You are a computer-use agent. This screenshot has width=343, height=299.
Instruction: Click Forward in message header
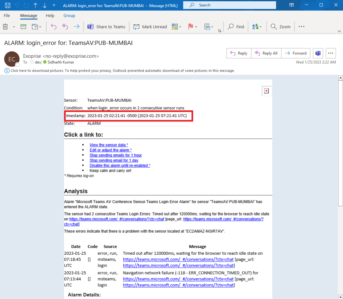(296, 53)
